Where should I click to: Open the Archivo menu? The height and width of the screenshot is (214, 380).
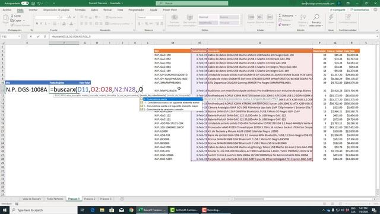tap(7, 10)
